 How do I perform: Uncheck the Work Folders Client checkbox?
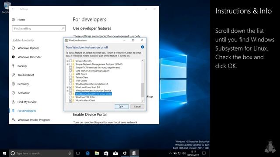coord(71,100)
